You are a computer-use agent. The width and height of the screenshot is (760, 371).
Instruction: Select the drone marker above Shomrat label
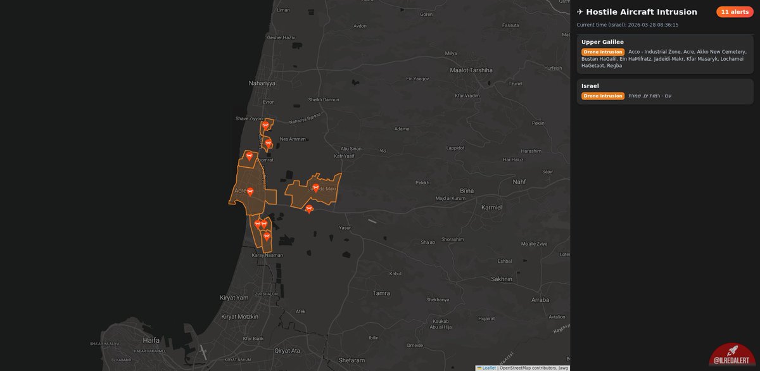(x=249, y=156)
